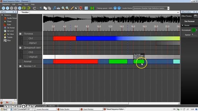The width and height of the screenshot is (198, 111).
Task: Increase timing speed with plus button
Action: point(115,8)
